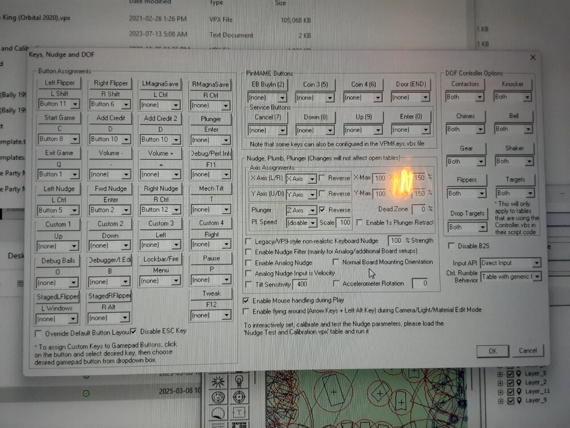The width and height of the screenshot is (570, 428).
Task: Click Accelerometer Rotation value field
Action: click(420, 283)
